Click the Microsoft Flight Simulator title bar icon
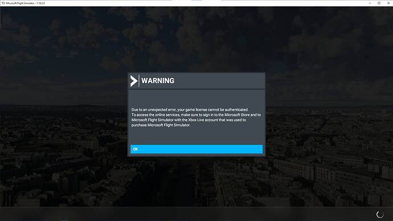393x221 pixels. (3, 3)
